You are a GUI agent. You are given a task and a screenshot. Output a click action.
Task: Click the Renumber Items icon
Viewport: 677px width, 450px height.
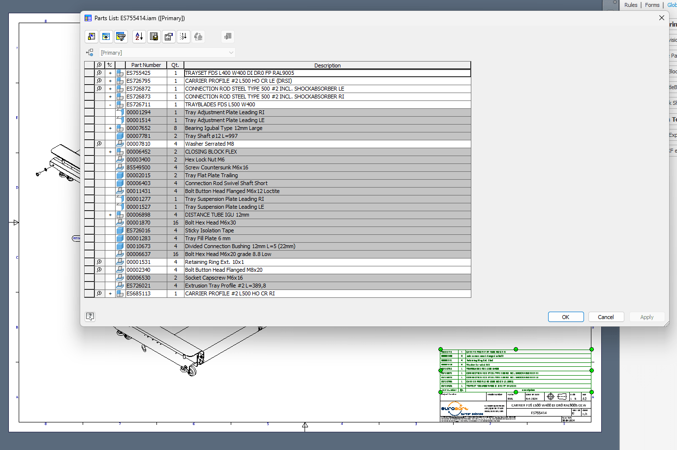pos(183,36)
